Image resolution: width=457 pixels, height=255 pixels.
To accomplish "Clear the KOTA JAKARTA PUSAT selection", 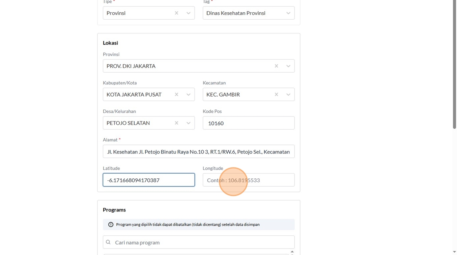I will tap(176, 95).
